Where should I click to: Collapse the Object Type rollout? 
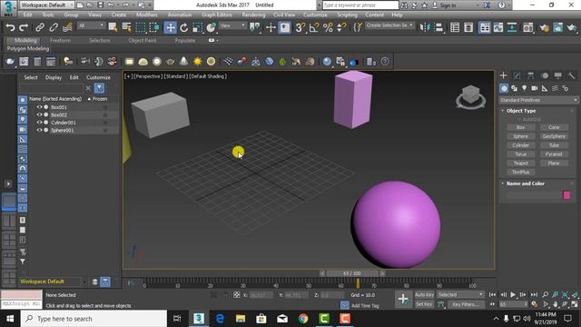coord(521,111)
